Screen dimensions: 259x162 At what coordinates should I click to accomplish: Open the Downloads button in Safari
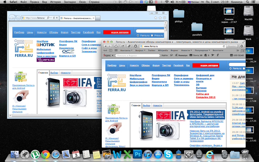pos(242,46)
